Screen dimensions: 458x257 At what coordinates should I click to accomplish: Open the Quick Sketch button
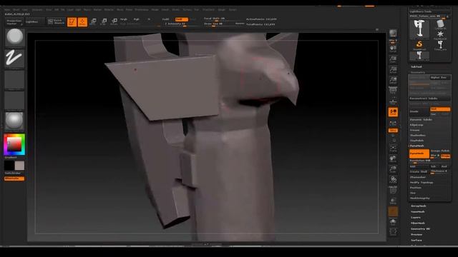coord(56,22)
